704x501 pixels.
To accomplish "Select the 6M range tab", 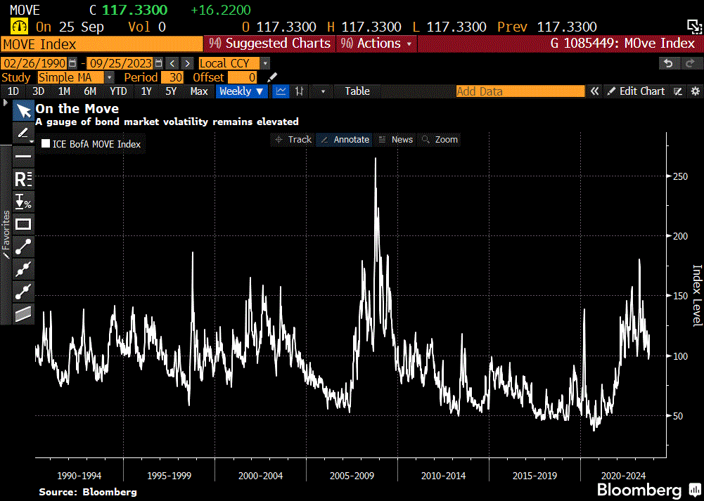I will pos(90,91).
